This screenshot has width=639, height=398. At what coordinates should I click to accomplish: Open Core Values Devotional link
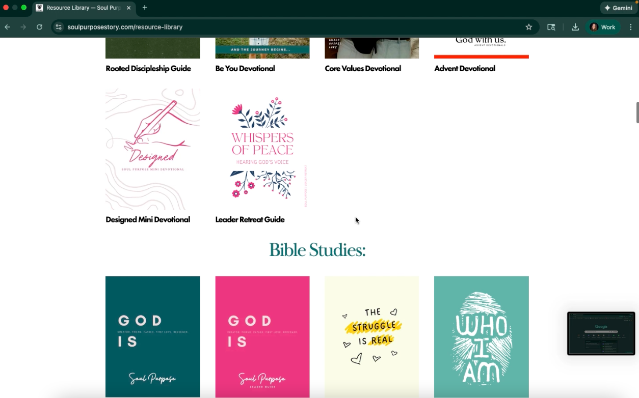click(x=363, y=68)
